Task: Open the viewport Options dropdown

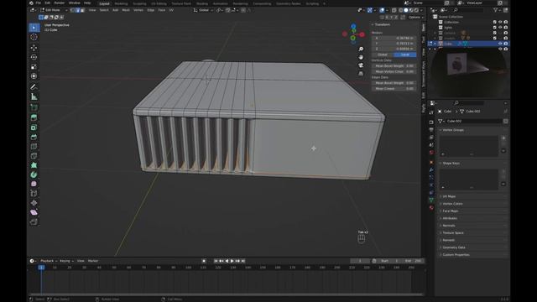Action: (416, 17)
